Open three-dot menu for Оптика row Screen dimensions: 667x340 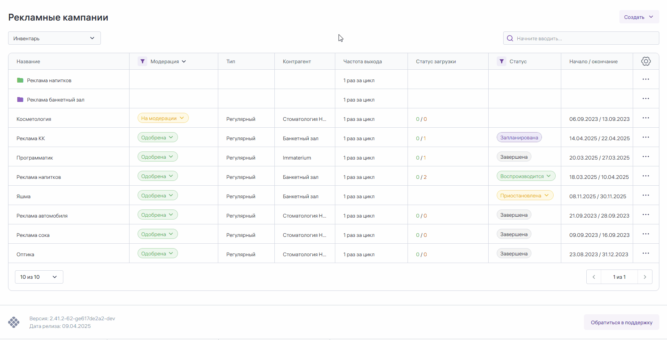coord(646,253)
